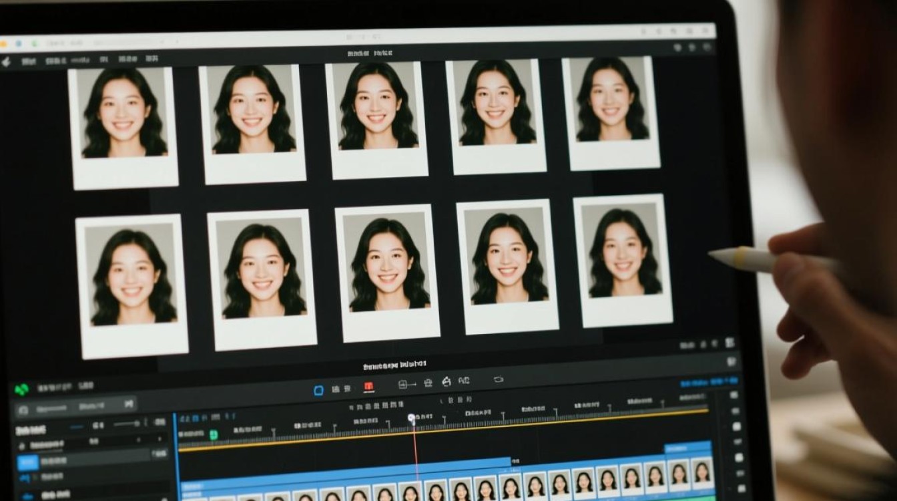The height and width of the screenshot is (501, 897).
Task: Click the red icon in the center toolbar
Action: (368, 387)
